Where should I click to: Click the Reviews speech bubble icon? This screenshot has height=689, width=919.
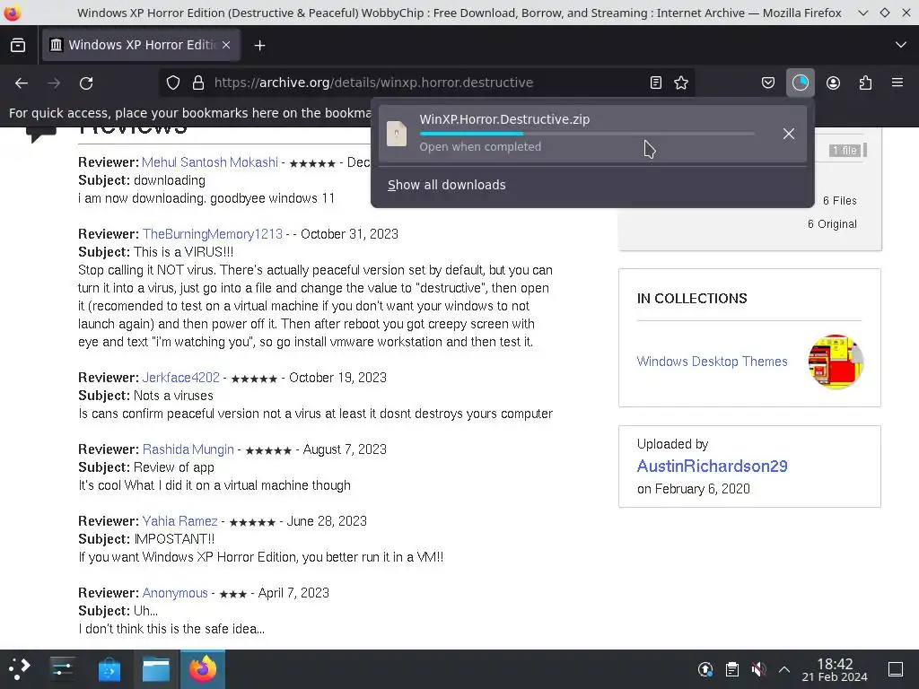coord(41,135)
